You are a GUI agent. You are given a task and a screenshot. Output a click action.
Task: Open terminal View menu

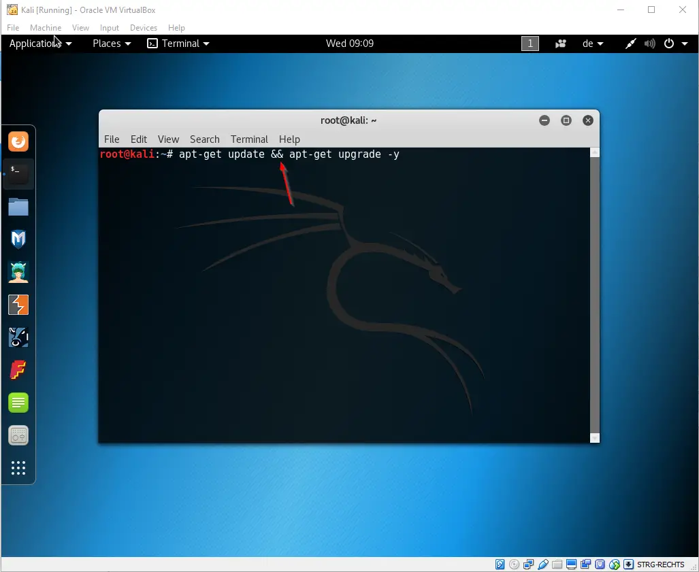[x=168, y=139]
